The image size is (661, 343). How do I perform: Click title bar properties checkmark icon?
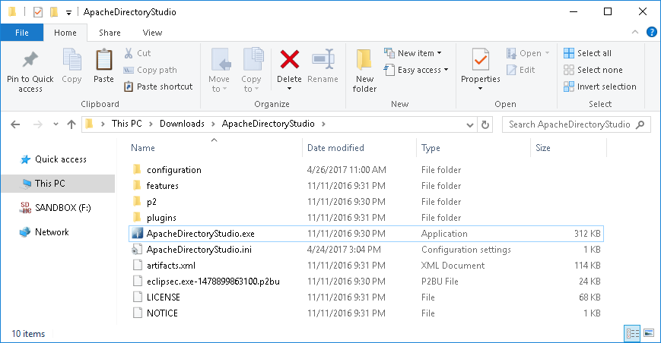(38, 12)
